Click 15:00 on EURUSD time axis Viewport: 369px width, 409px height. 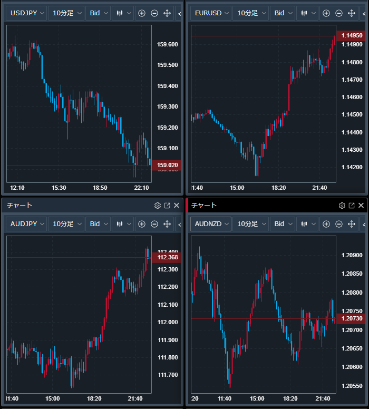(x=237, y=188)
